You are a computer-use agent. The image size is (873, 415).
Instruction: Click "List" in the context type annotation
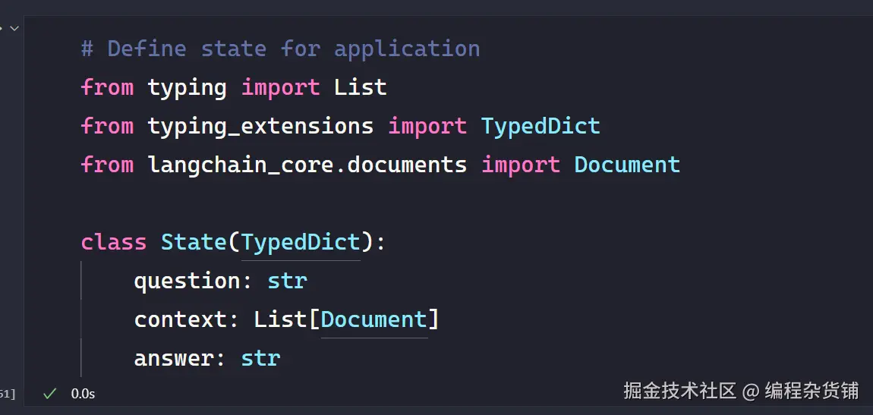(281, 319)
